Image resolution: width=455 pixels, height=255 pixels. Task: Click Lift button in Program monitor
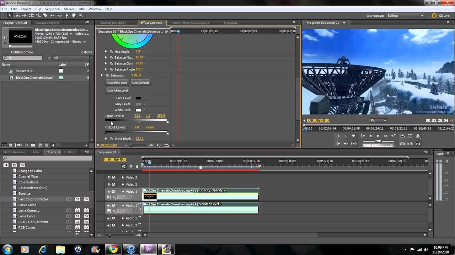click(402, 144)
